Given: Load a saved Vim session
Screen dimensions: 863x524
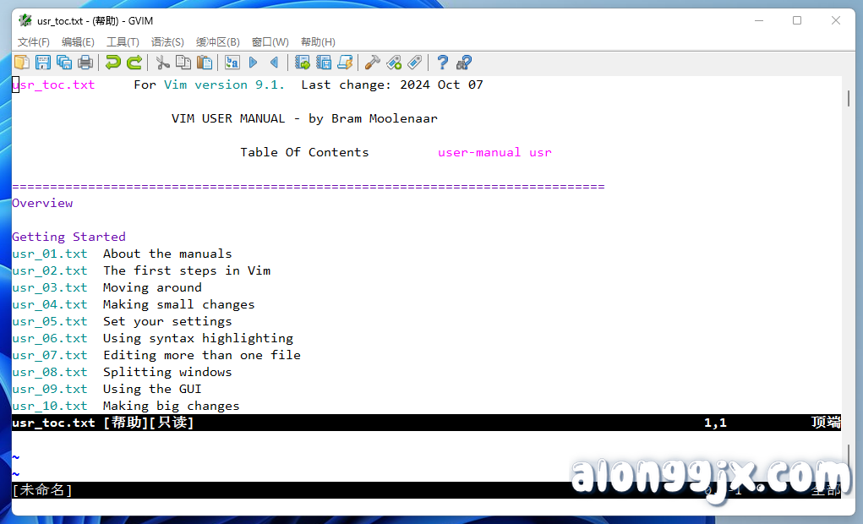Looking at the screenshot, I should click(302, 63).
